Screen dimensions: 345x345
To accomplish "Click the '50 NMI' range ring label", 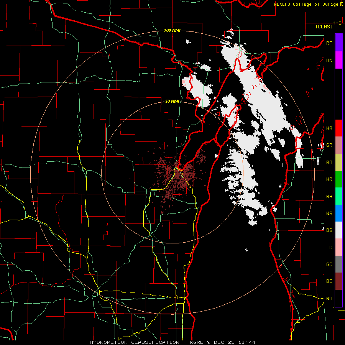I will [172, 102].
